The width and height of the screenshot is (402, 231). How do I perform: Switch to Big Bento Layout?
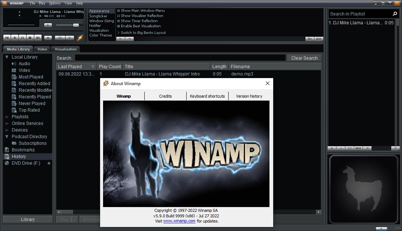(x=143, y=32)
